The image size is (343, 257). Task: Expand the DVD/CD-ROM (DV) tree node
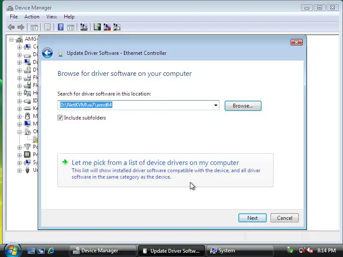coord(19,70)
